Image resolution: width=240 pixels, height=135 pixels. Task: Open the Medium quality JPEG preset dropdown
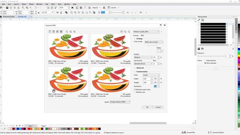[146, 31]
